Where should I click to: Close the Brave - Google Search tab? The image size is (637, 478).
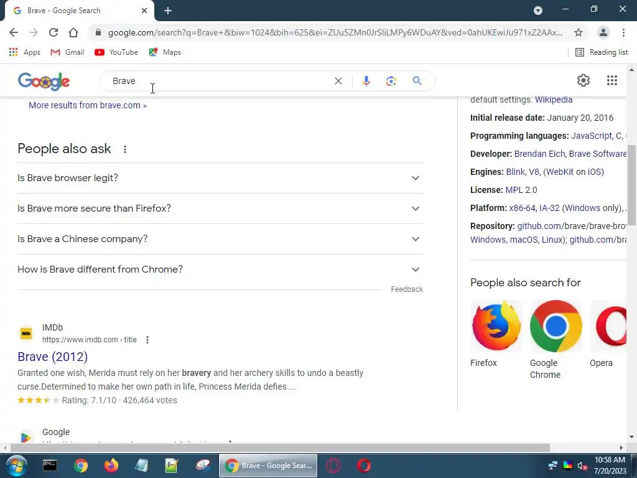coord(144,11)
